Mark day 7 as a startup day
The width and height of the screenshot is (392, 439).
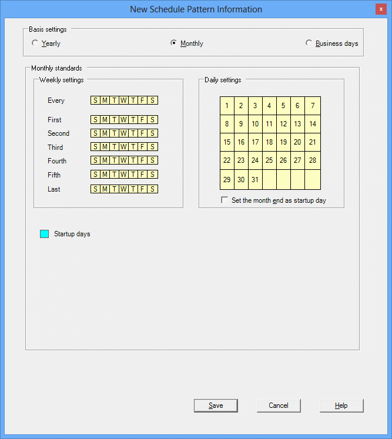coord(313,106)
